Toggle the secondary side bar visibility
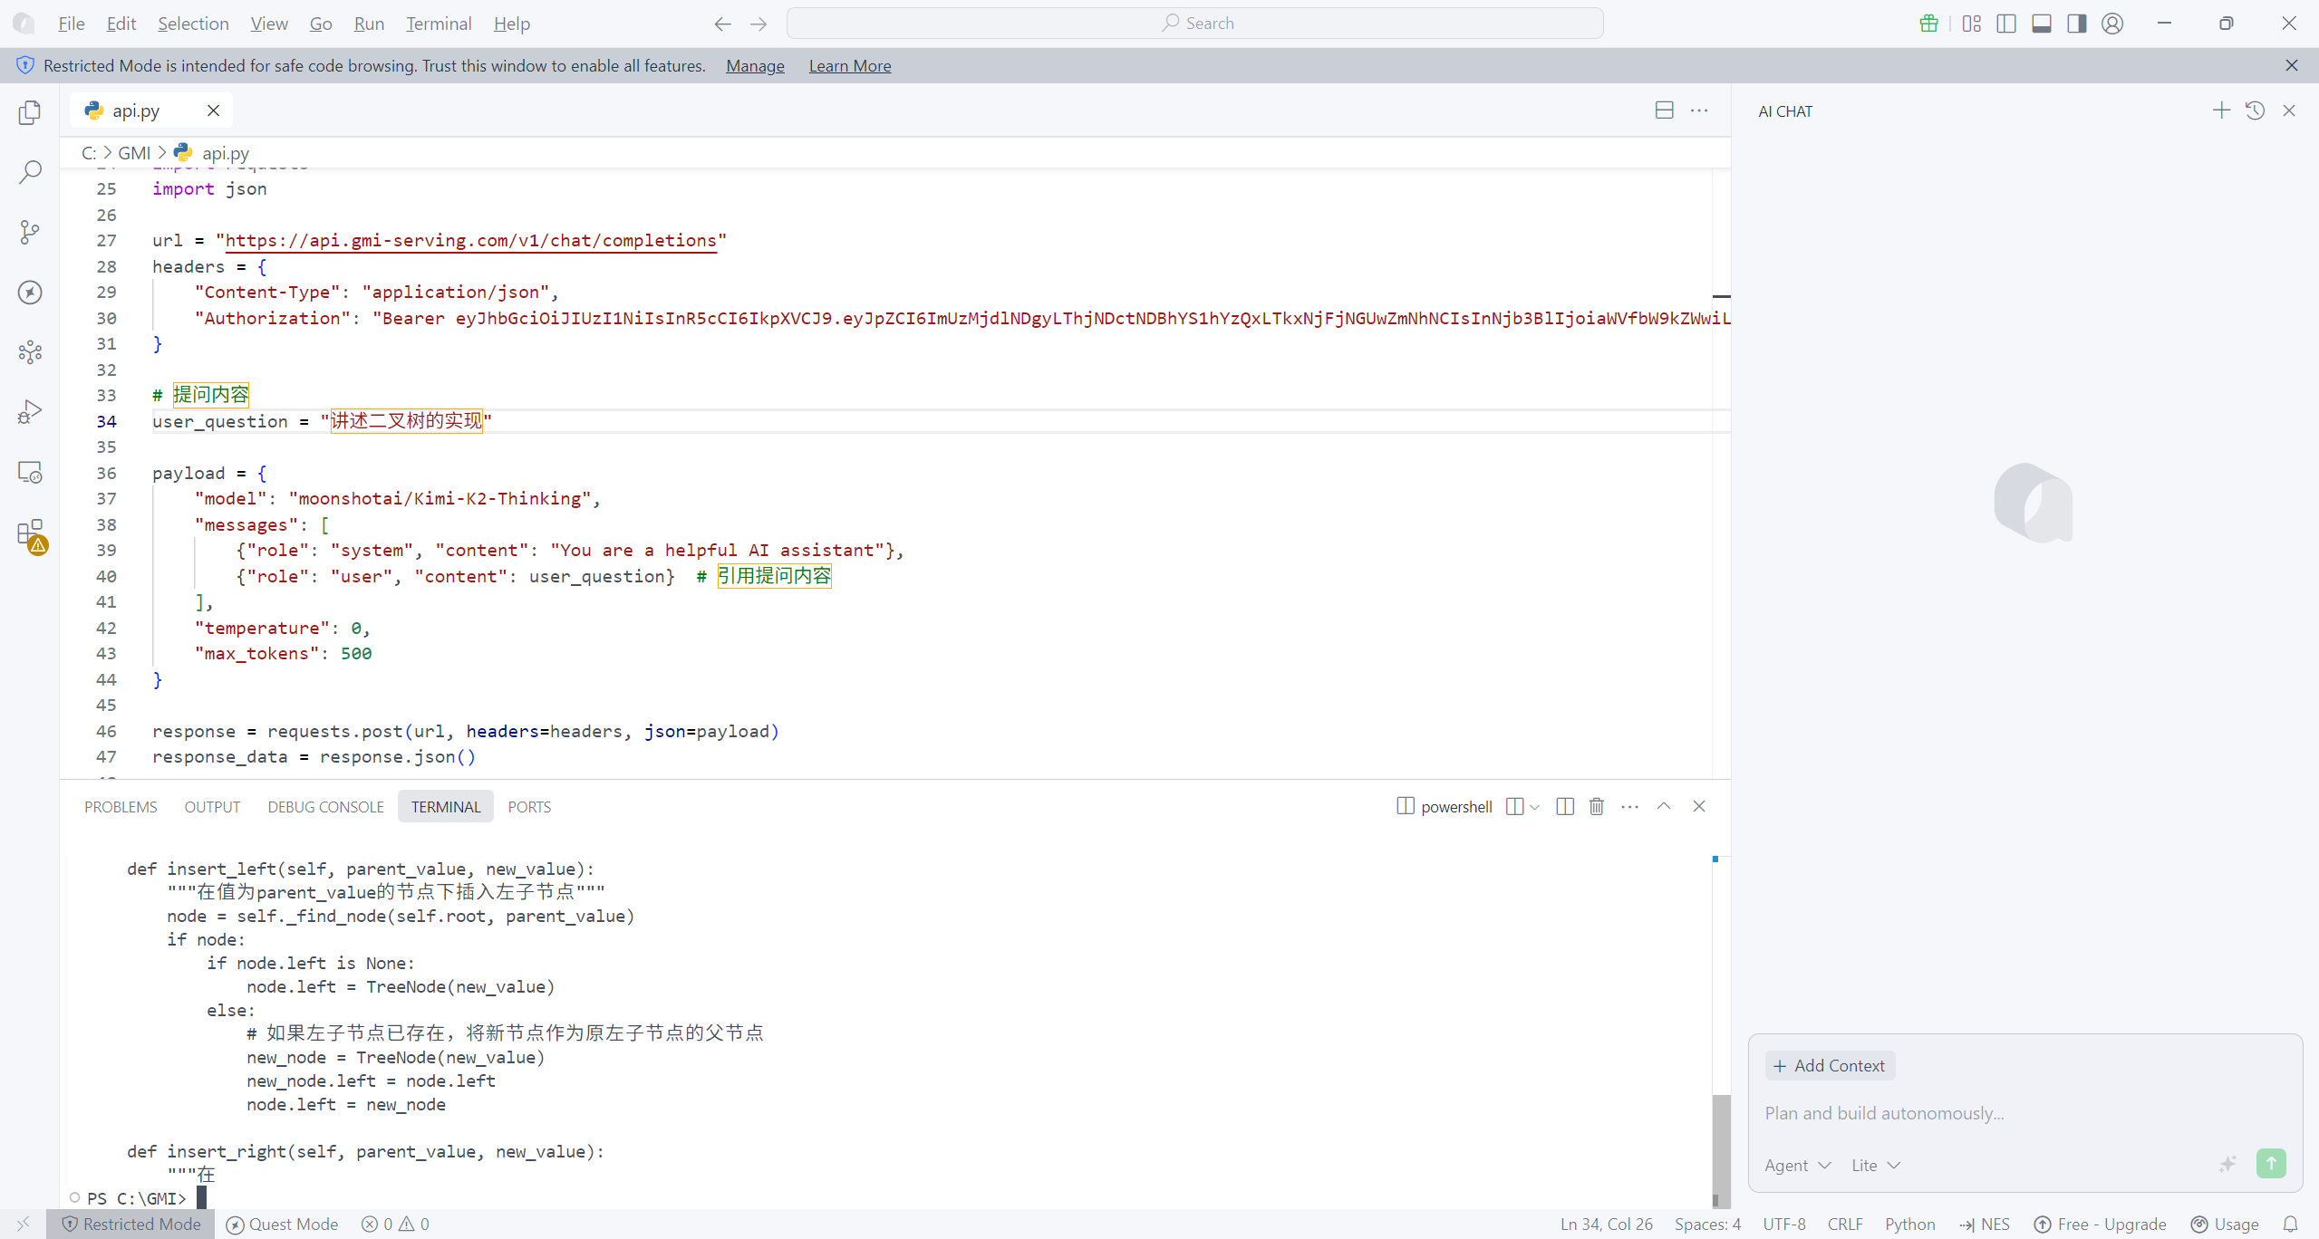 click(x=2076, y=24)
